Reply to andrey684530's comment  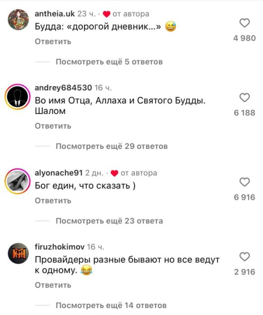[53, 126]
